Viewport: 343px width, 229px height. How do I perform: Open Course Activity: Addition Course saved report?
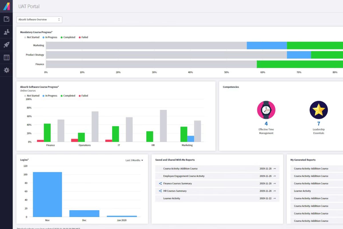(180, 169)
